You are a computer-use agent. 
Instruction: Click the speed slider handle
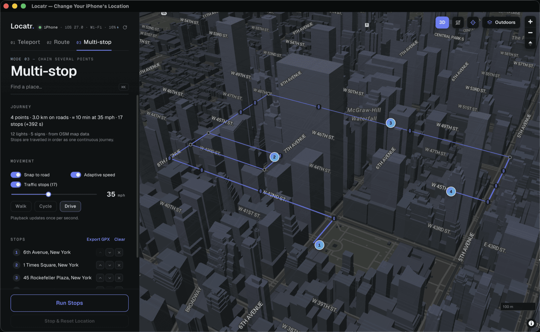pyautogui.click(x=49, y=194)
